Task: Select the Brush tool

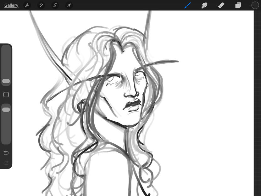Action: pos(188,5)
